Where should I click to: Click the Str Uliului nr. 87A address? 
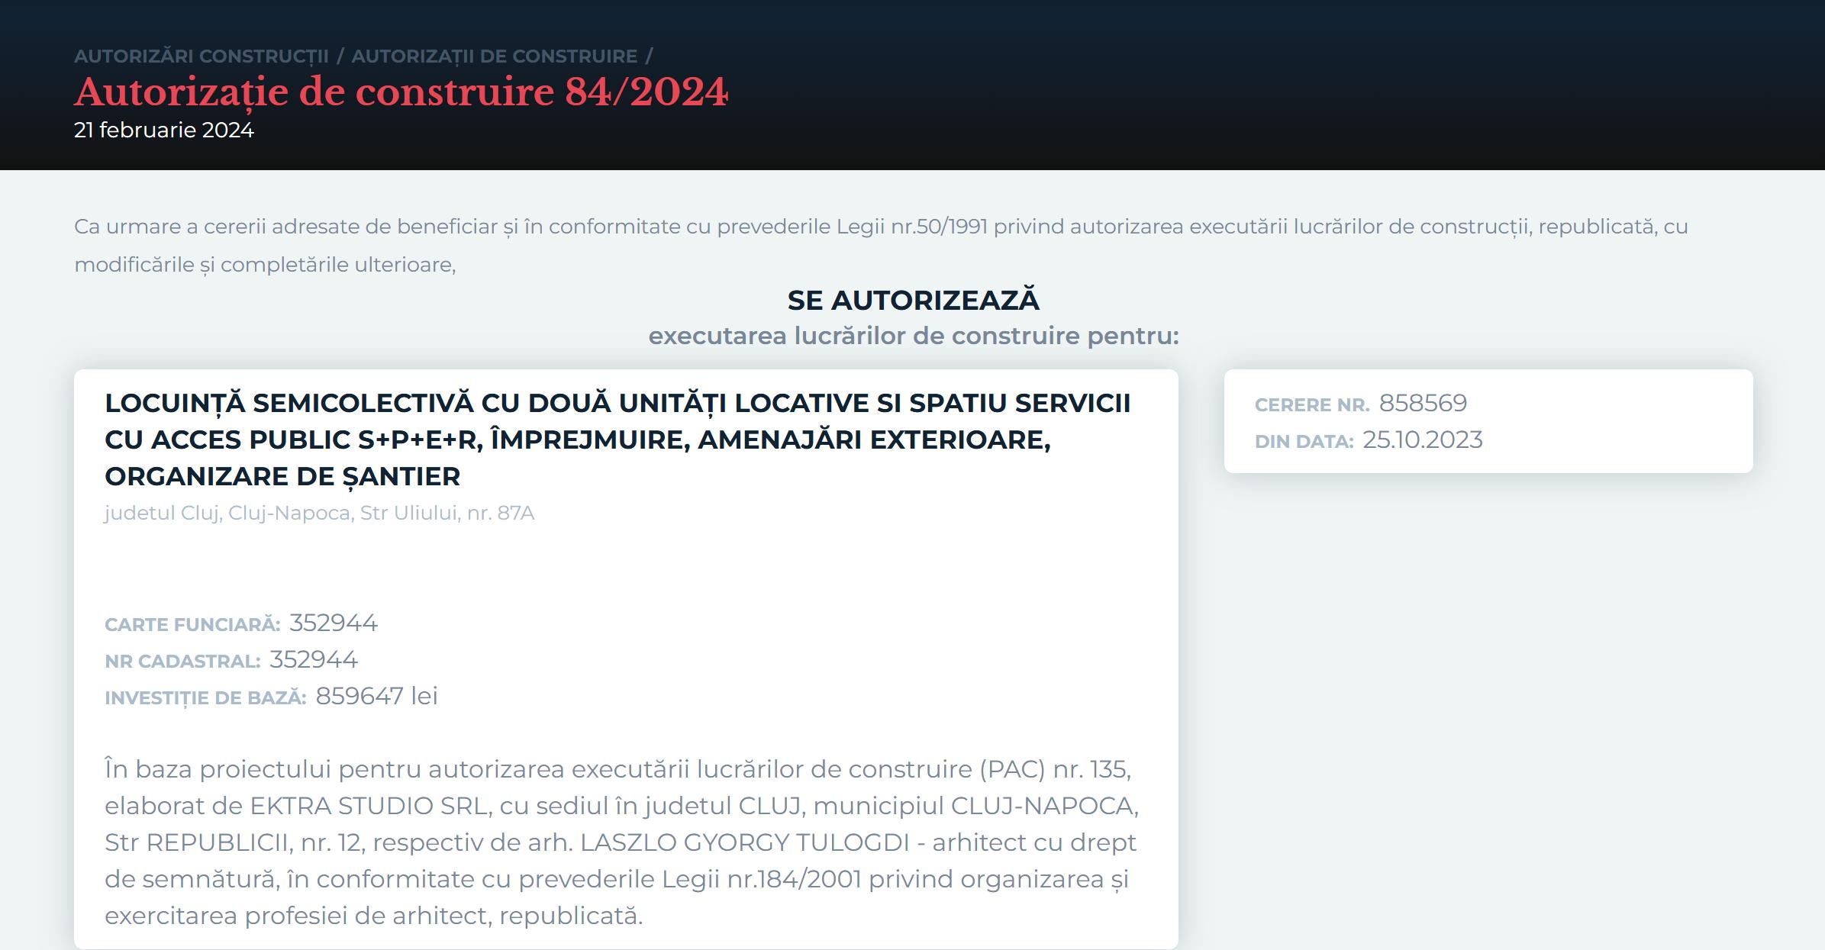tap(319, 513)
